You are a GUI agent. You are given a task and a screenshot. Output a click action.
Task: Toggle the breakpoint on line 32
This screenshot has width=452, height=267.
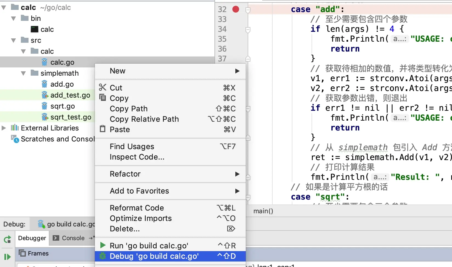point(236,9)
